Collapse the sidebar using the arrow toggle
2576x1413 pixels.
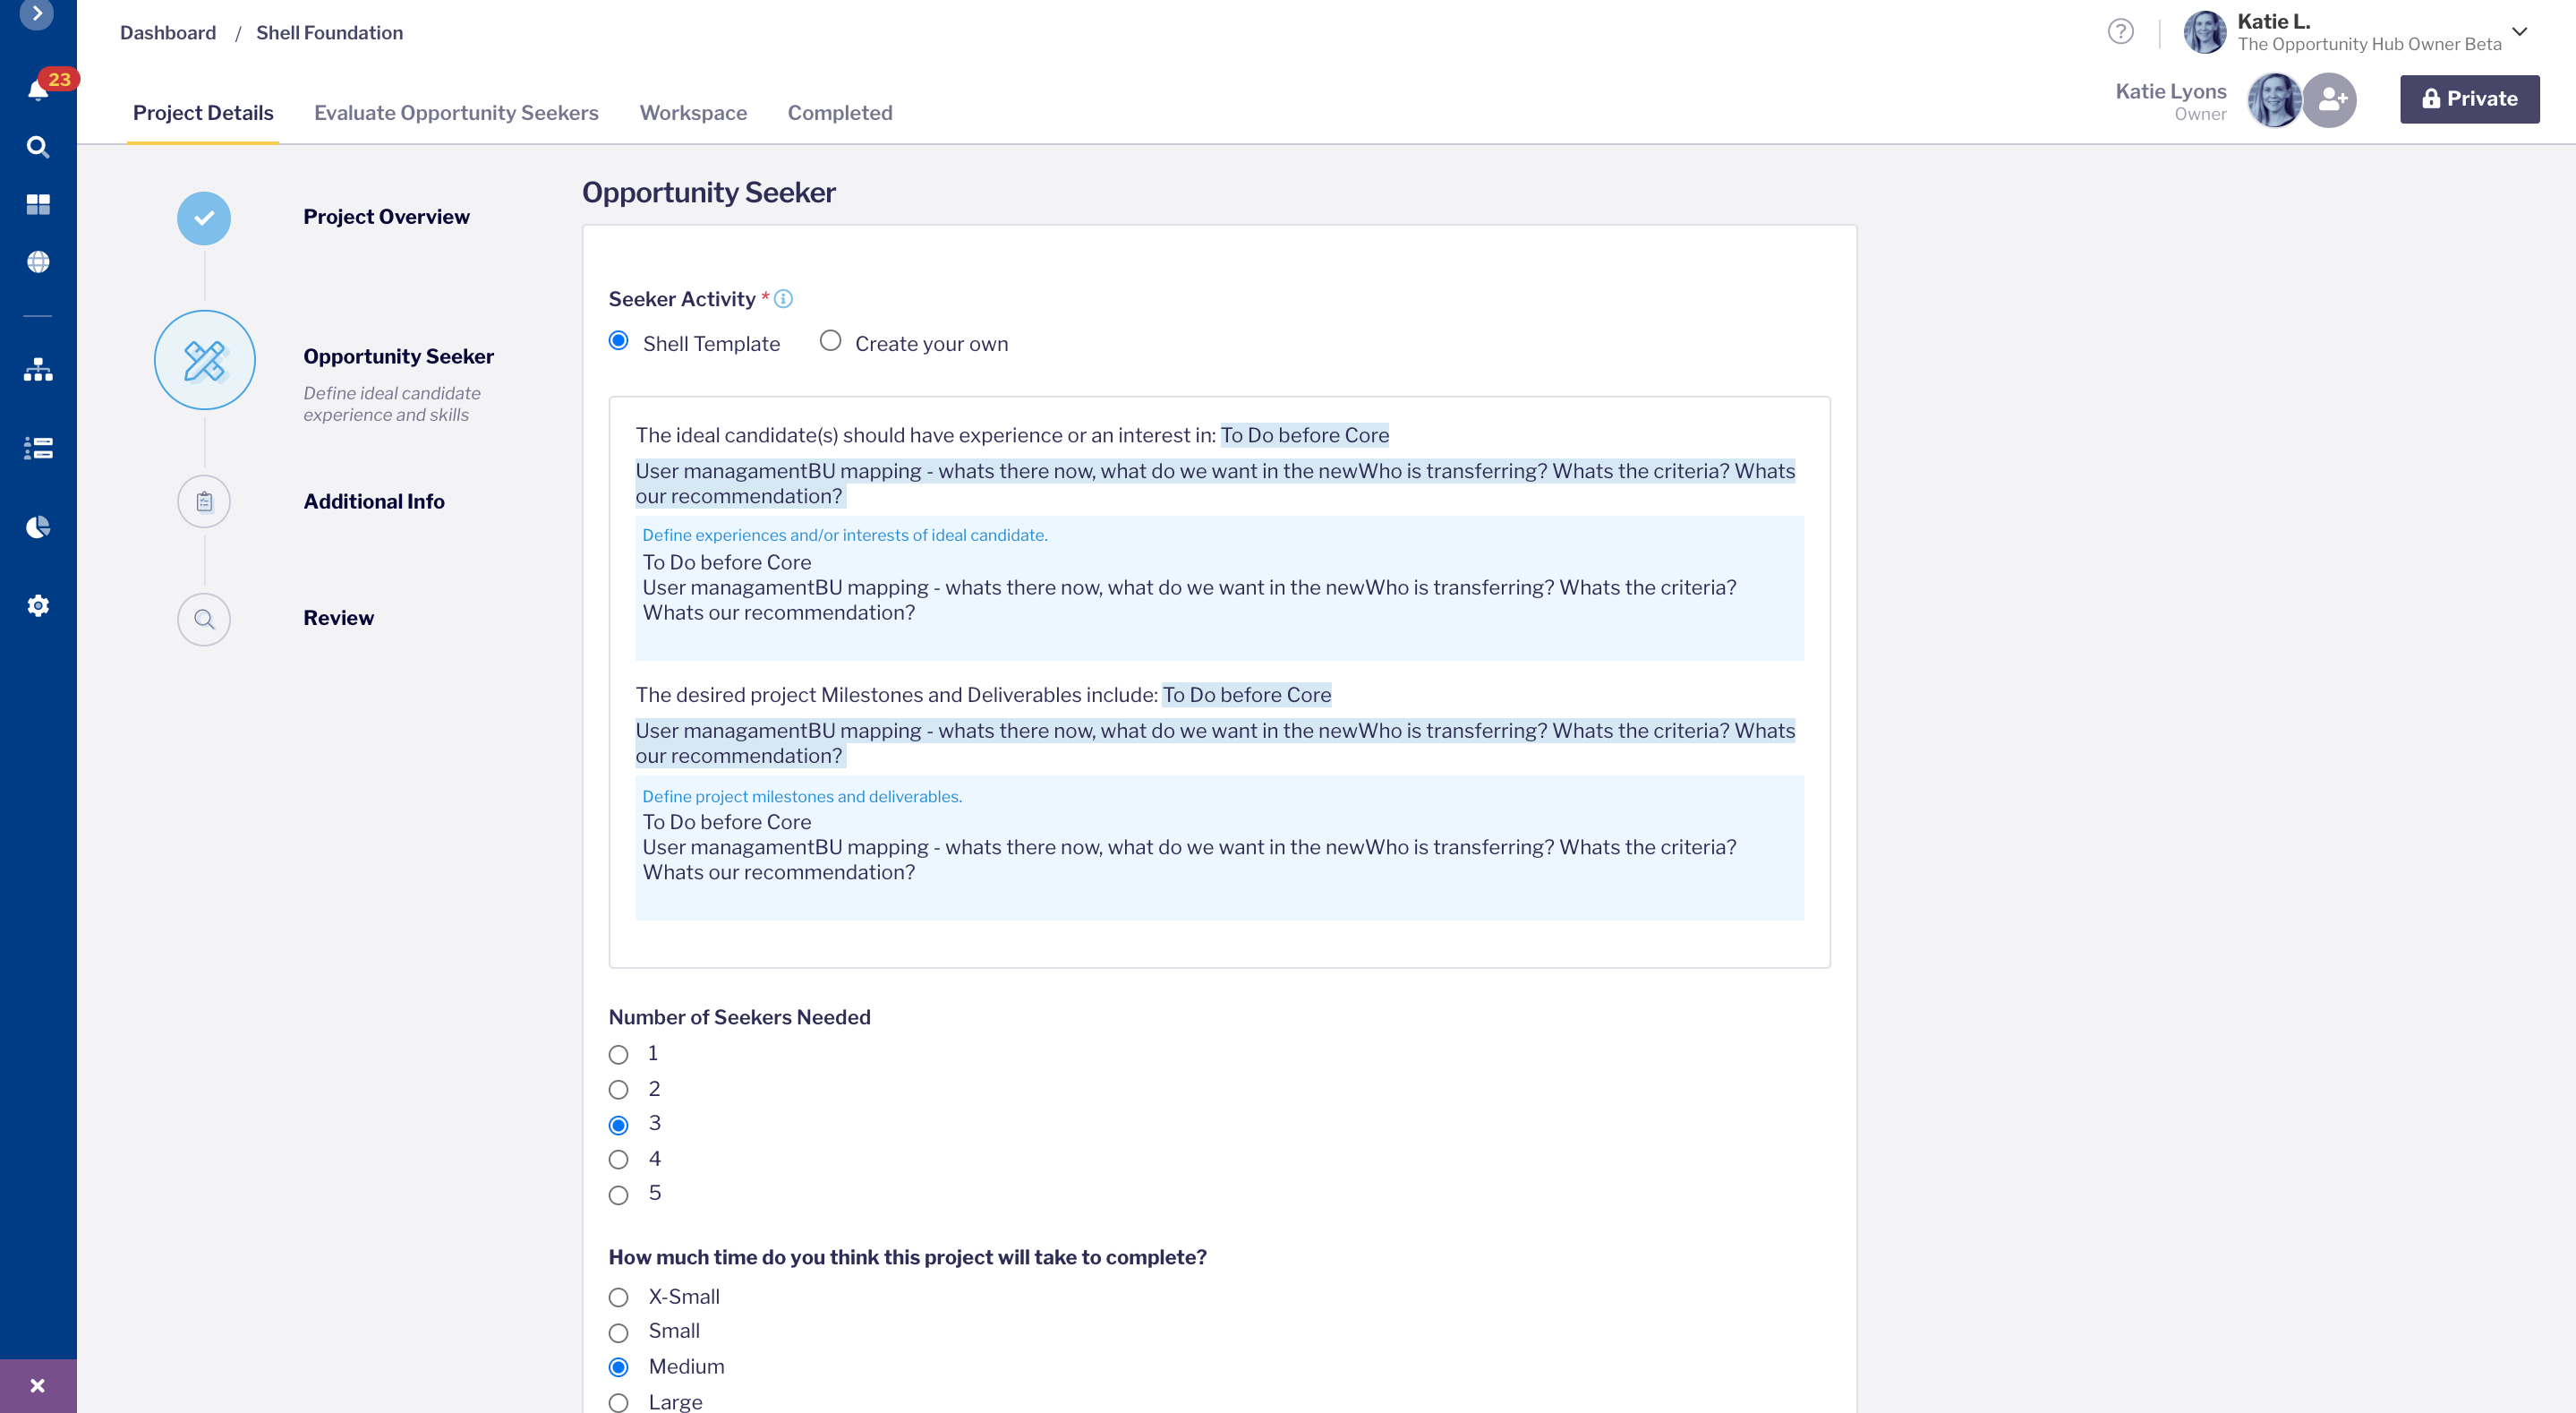[38, 16]
